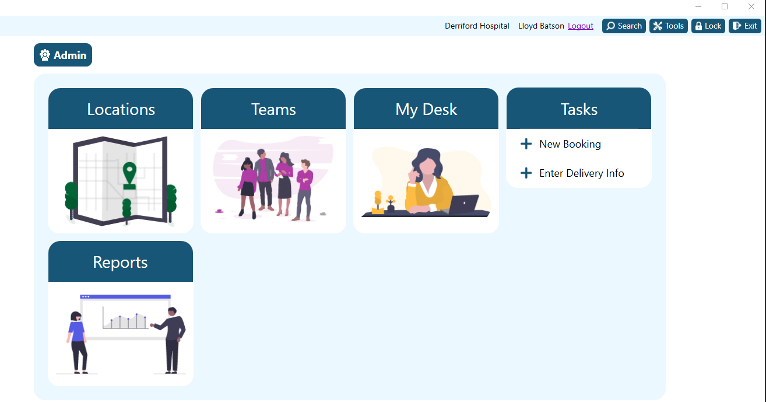Choose Enter Delivery Info task
Image resolution: width=766 pixels, height=402 pixels.
(x=582, y=173)
